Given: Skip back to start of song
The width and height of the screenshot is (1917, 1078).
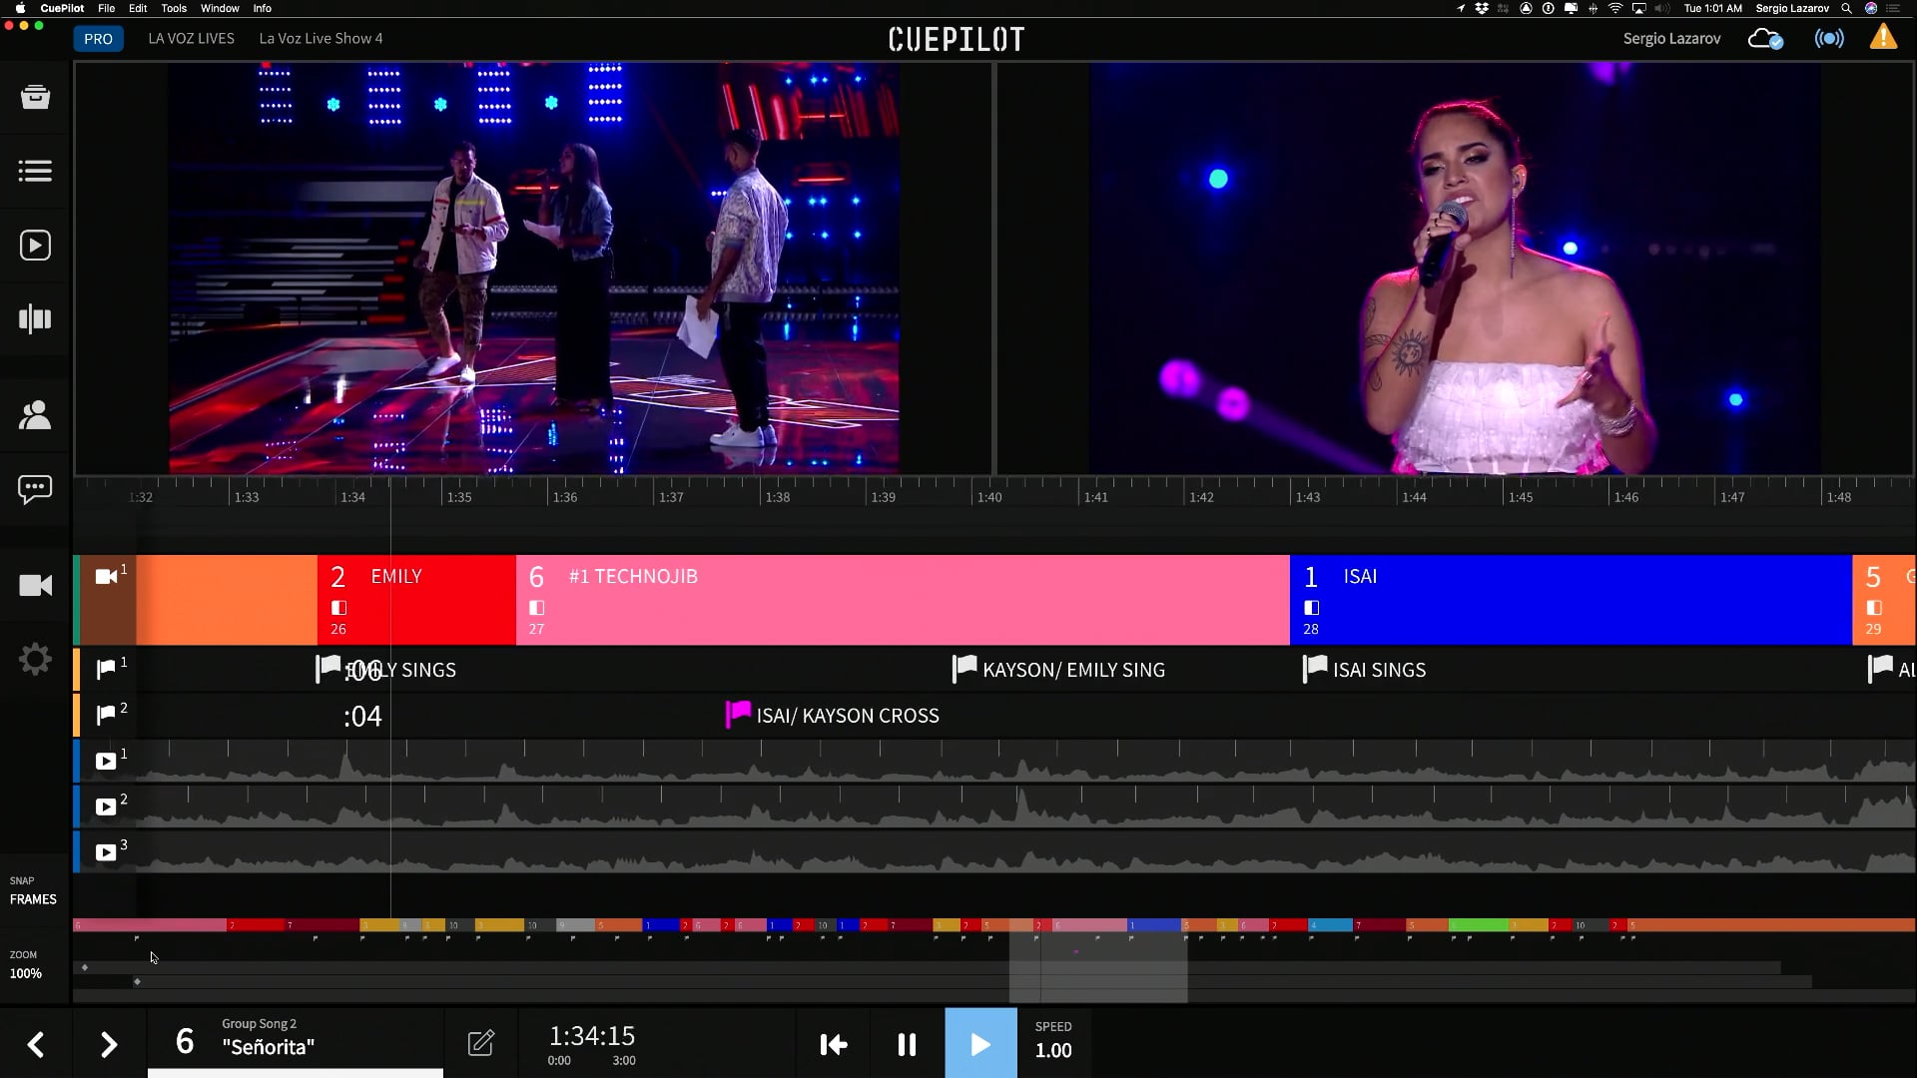Looking at the screenshot, I should pyautogui.click(x=834, y=1045).
